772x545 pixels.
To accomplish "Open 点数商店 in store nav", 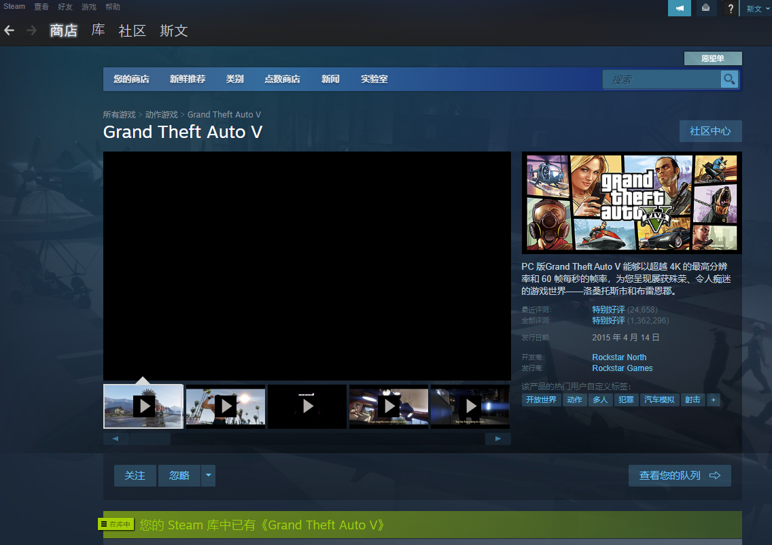I will point(282,80).
